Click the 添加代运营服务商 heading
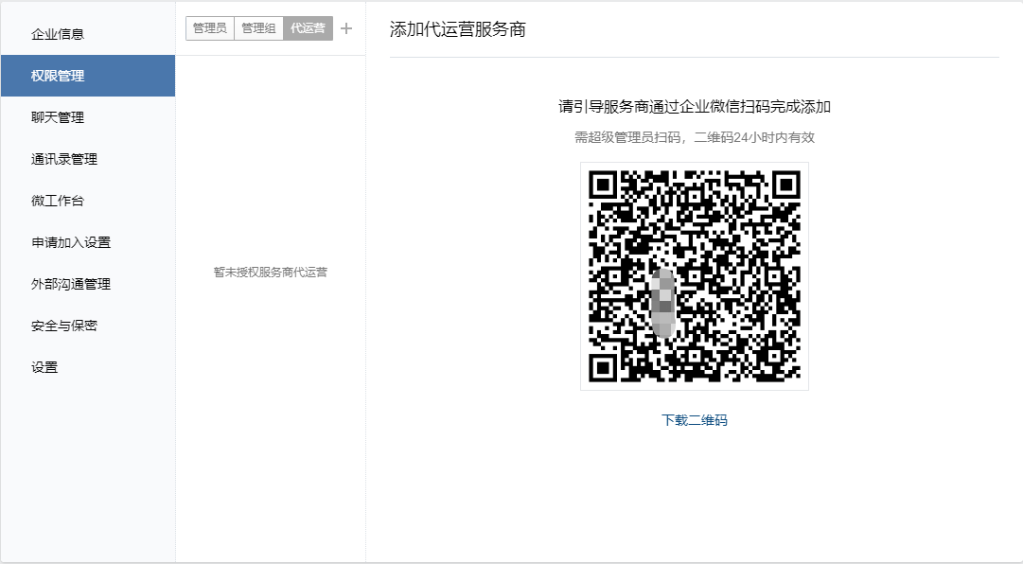 [457, 29]
